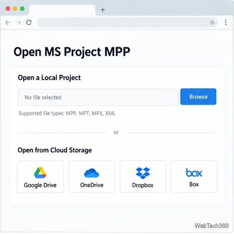Open from Dropbox
The image size is (234, 234).
[x=143, y=176]
